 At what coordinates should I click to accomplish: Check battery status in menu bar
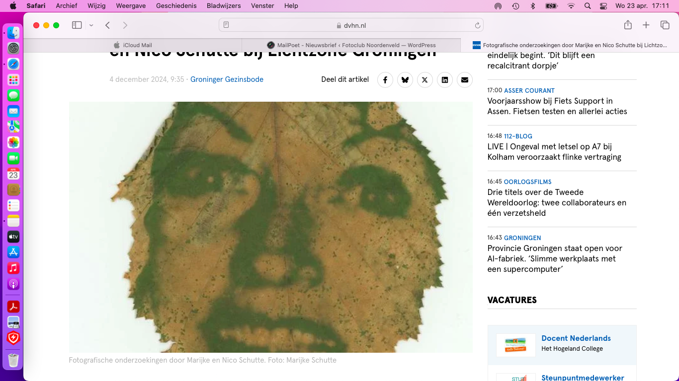pyautogui.click(x=551, y=6)
